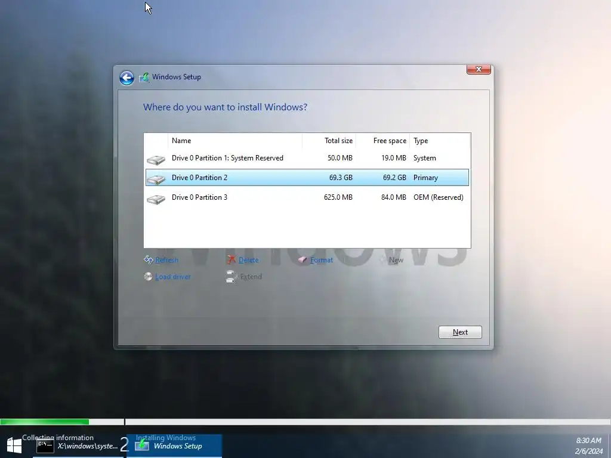
Task: Click the Windows Setup title icon
Action: 144,77
